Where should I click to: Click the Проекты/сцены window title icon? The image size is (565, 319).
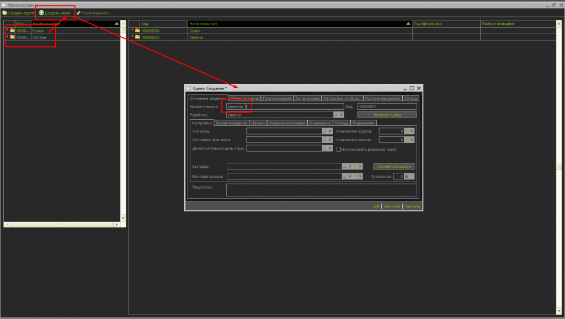(x=4, y=5)
